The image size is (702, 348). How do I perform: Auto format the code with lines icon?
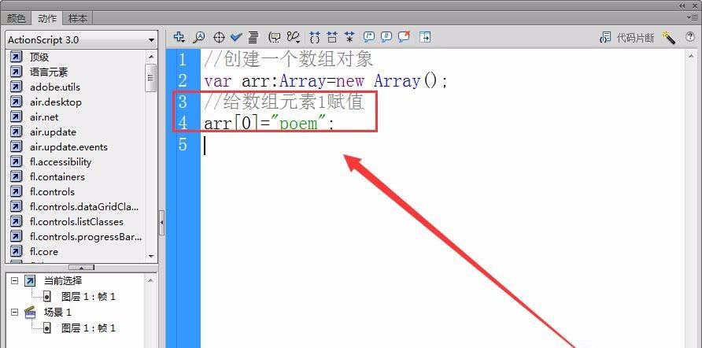pos(253,37)
